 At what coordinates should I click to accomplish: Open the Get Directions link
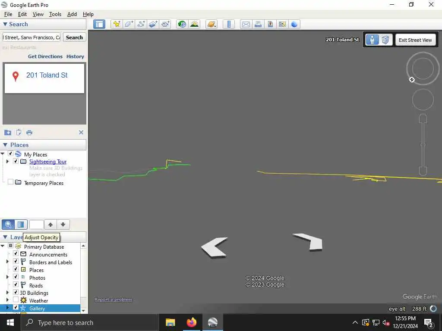45,56
